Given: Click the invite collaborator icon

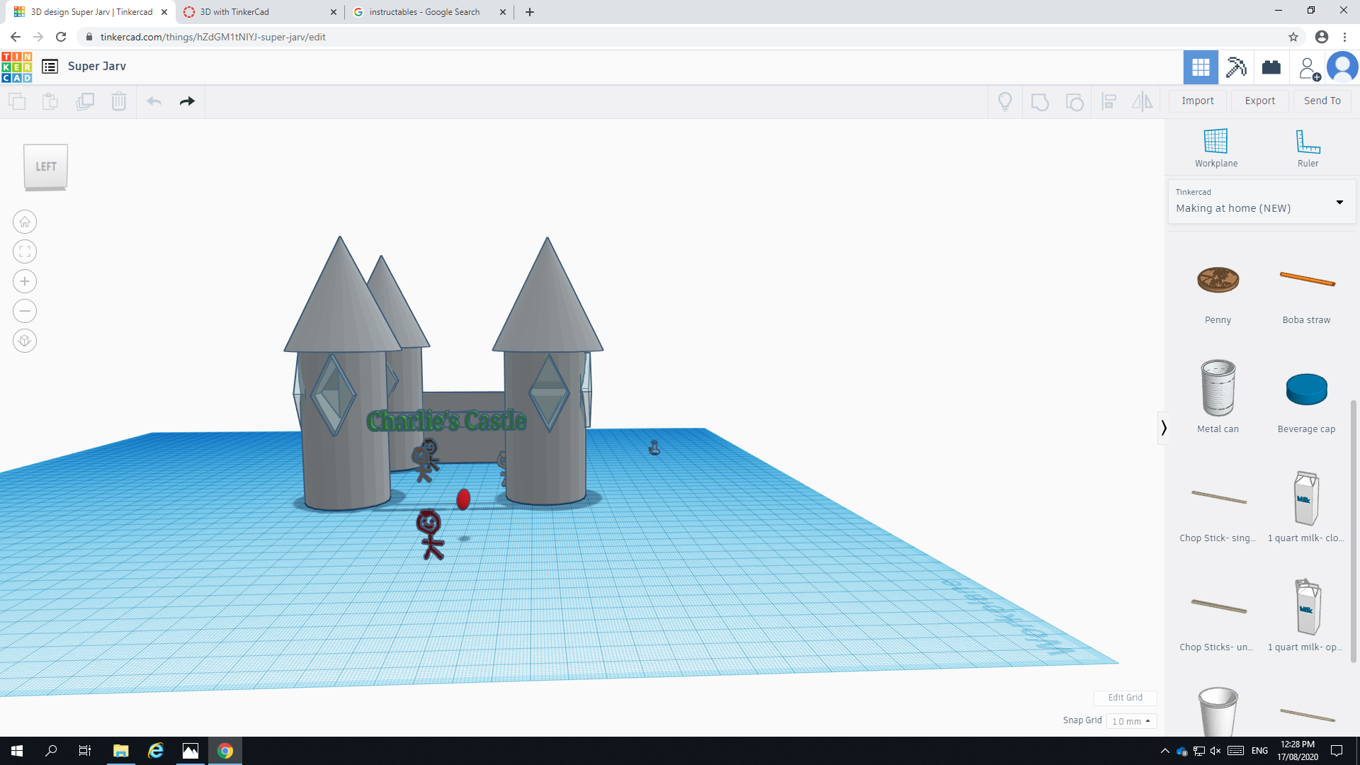Looking at the screenshot, I should point(1309,68).
